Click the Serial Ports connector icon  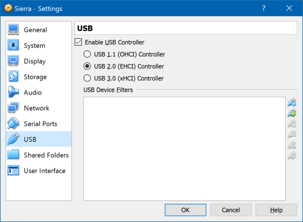coord(14,124)
